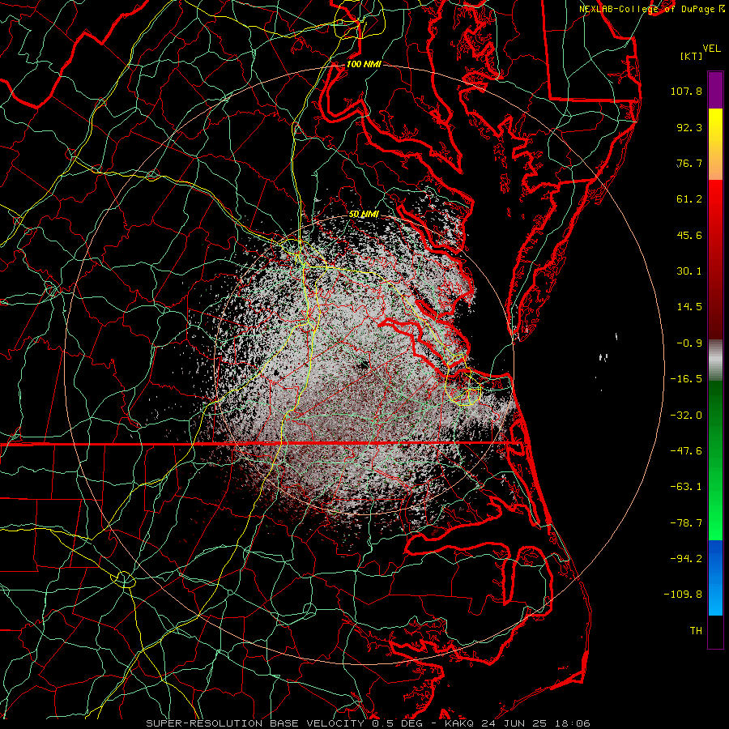Click the 92.3 velocity scale value

click(x=689, y=127)
